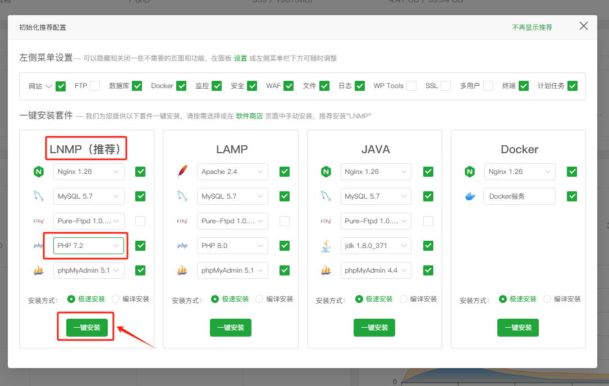
Task: Open Apache 2.4 version dropdown
Action: (232, 172)
